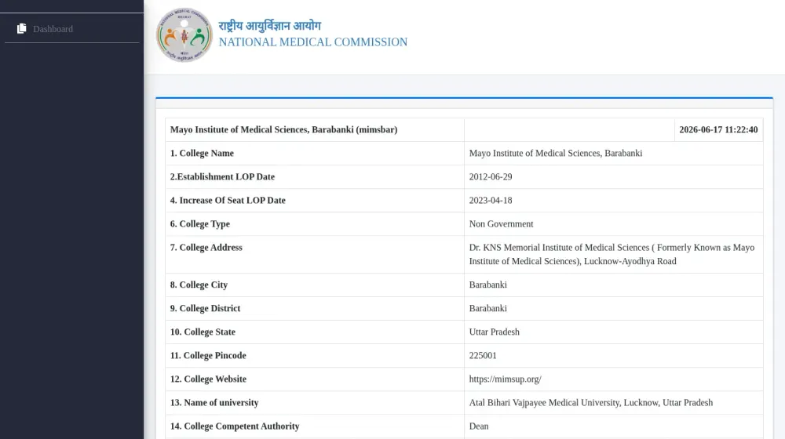785x439 pixels.
Task: Select the Dr. KNS Memorial Institute address text
Action: 612,254
